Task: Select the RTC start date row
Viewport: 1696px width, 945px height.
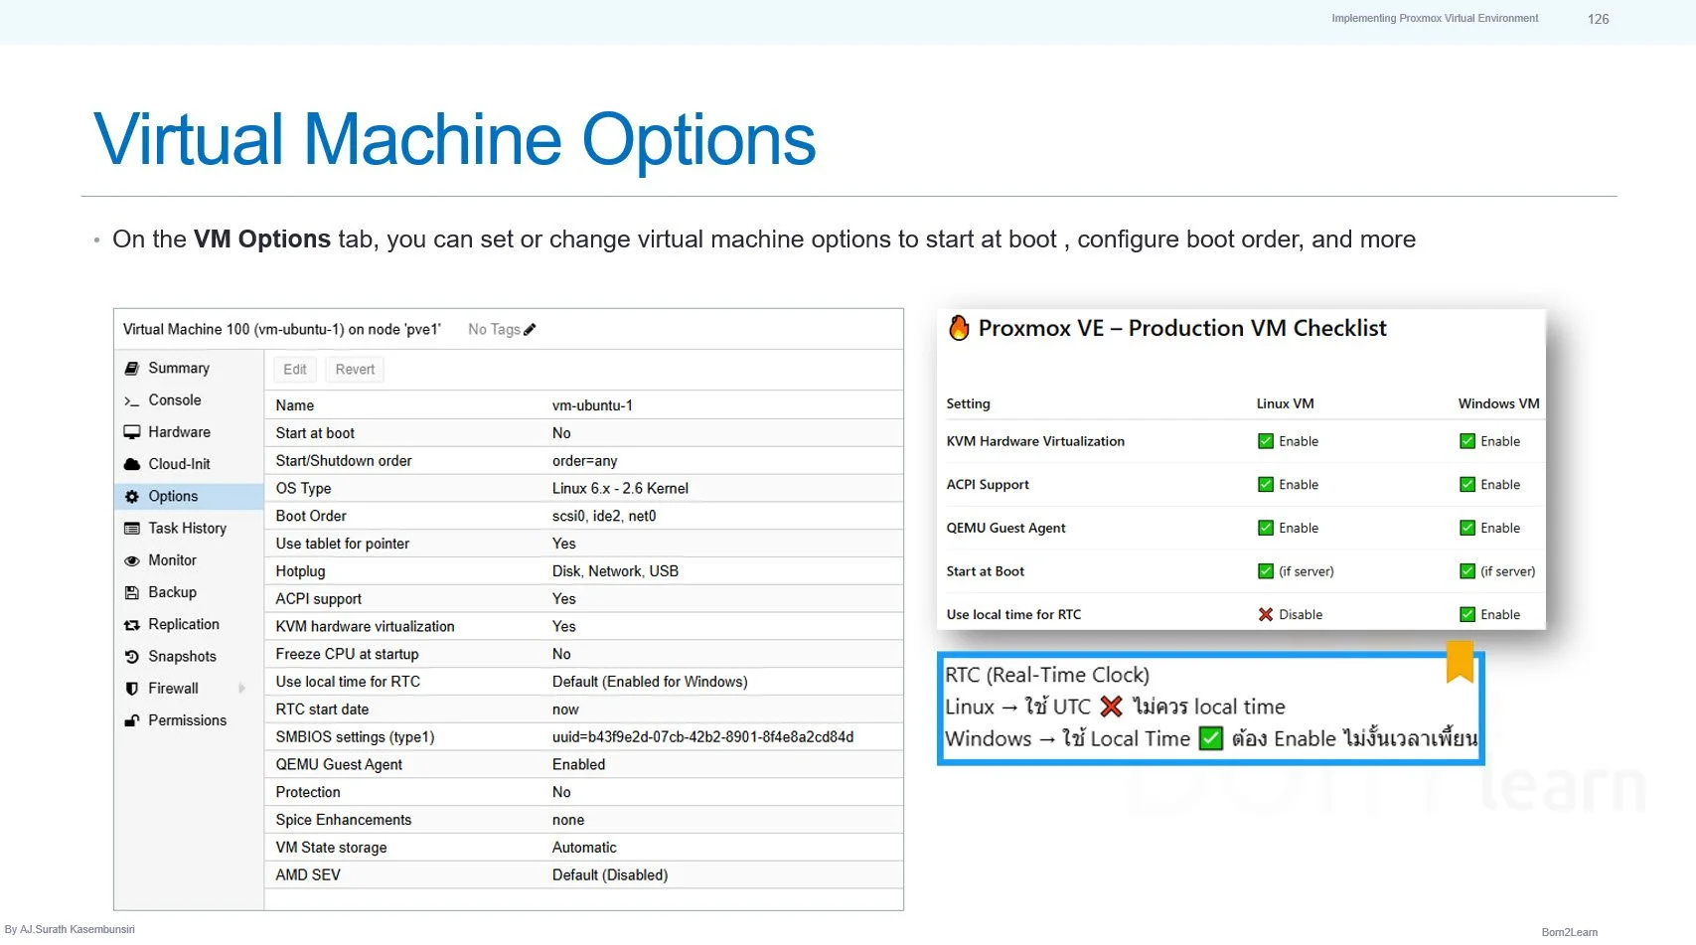Action: pyautogui.click(x=584, y=709)
